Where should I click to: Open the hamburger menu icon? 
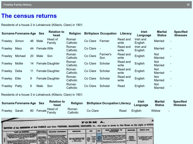tap(188, 5)
